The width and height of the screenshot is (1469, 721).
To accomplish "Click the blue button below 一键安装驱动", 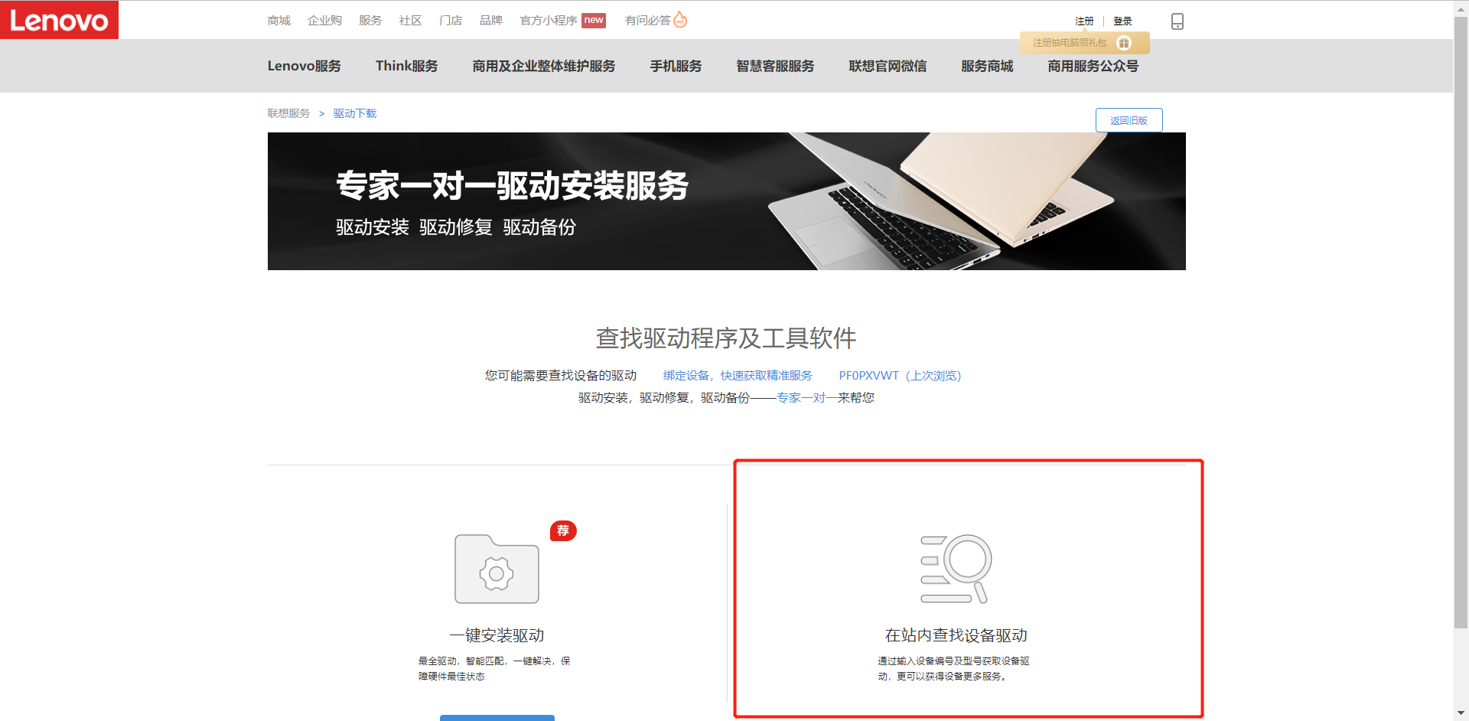I will (497, 718).
